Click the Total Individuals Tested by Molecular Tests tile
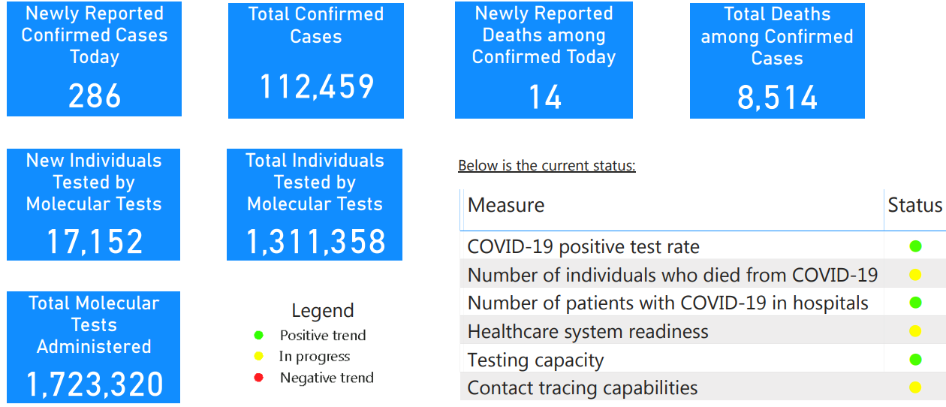The height and width of the screenshot is (407, 946). click(315, 204)
